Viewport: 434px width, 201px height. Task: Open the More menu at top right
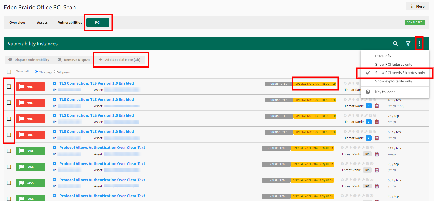coord(417,6)
